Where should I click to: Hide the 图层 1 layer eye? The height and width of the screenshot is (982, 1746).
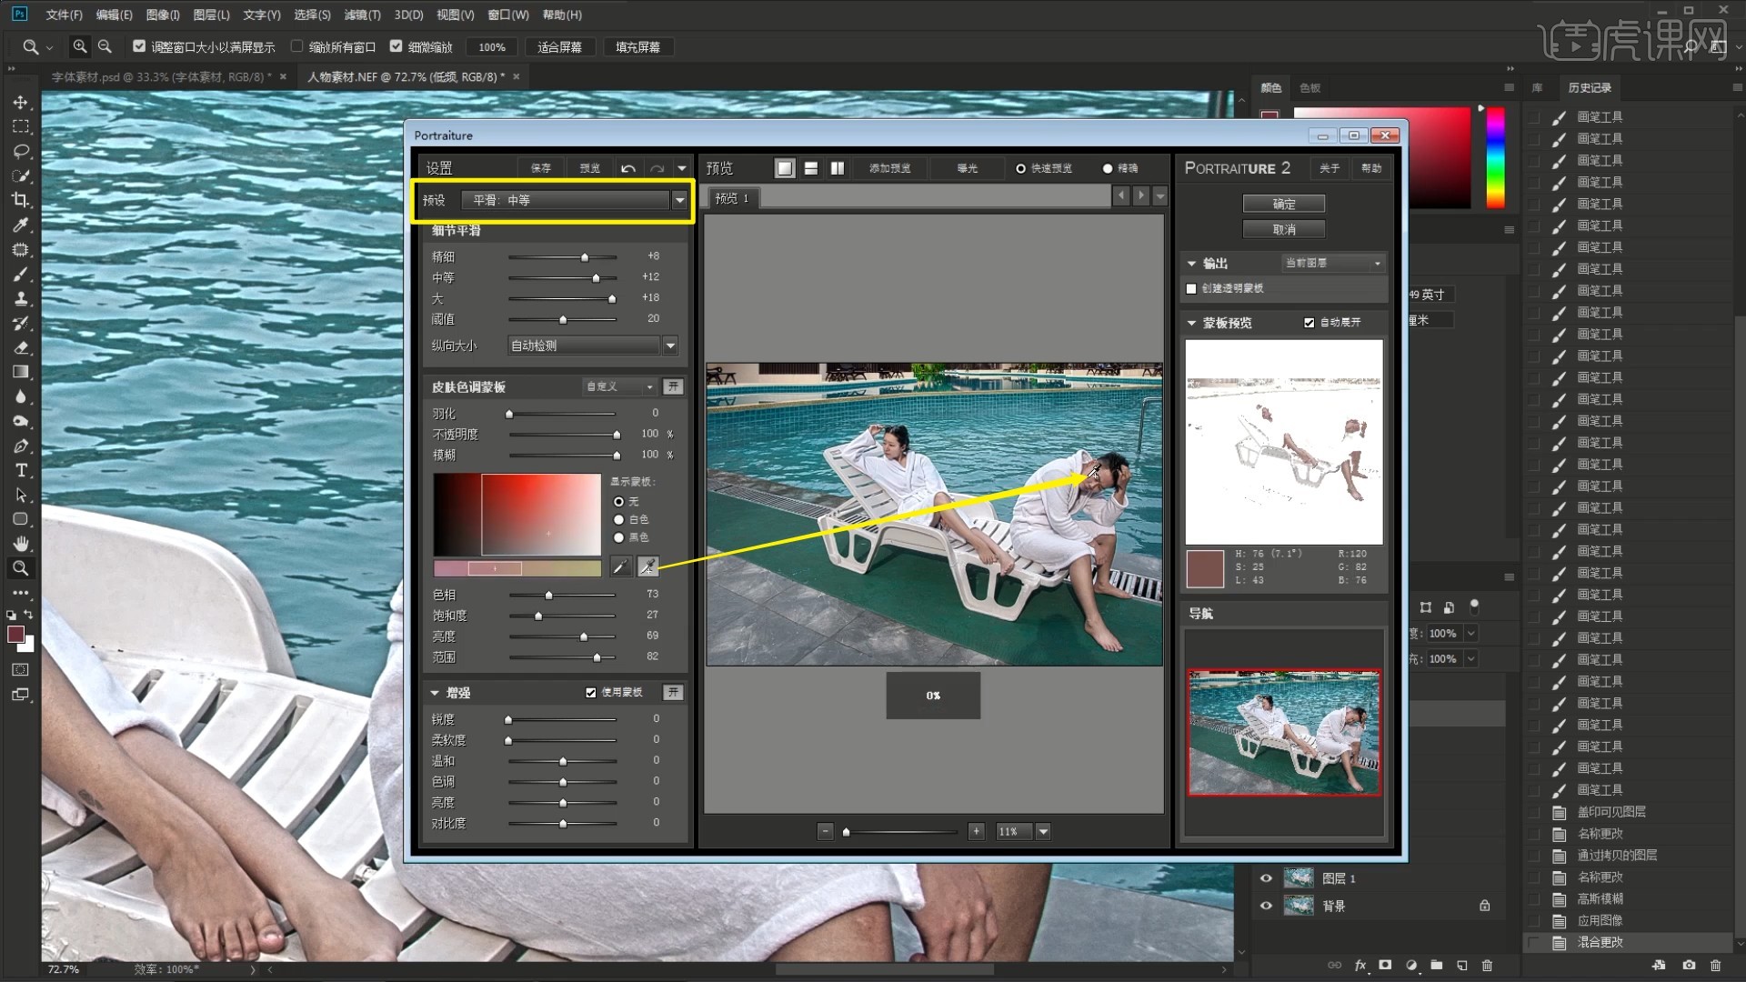point(1266,878)
